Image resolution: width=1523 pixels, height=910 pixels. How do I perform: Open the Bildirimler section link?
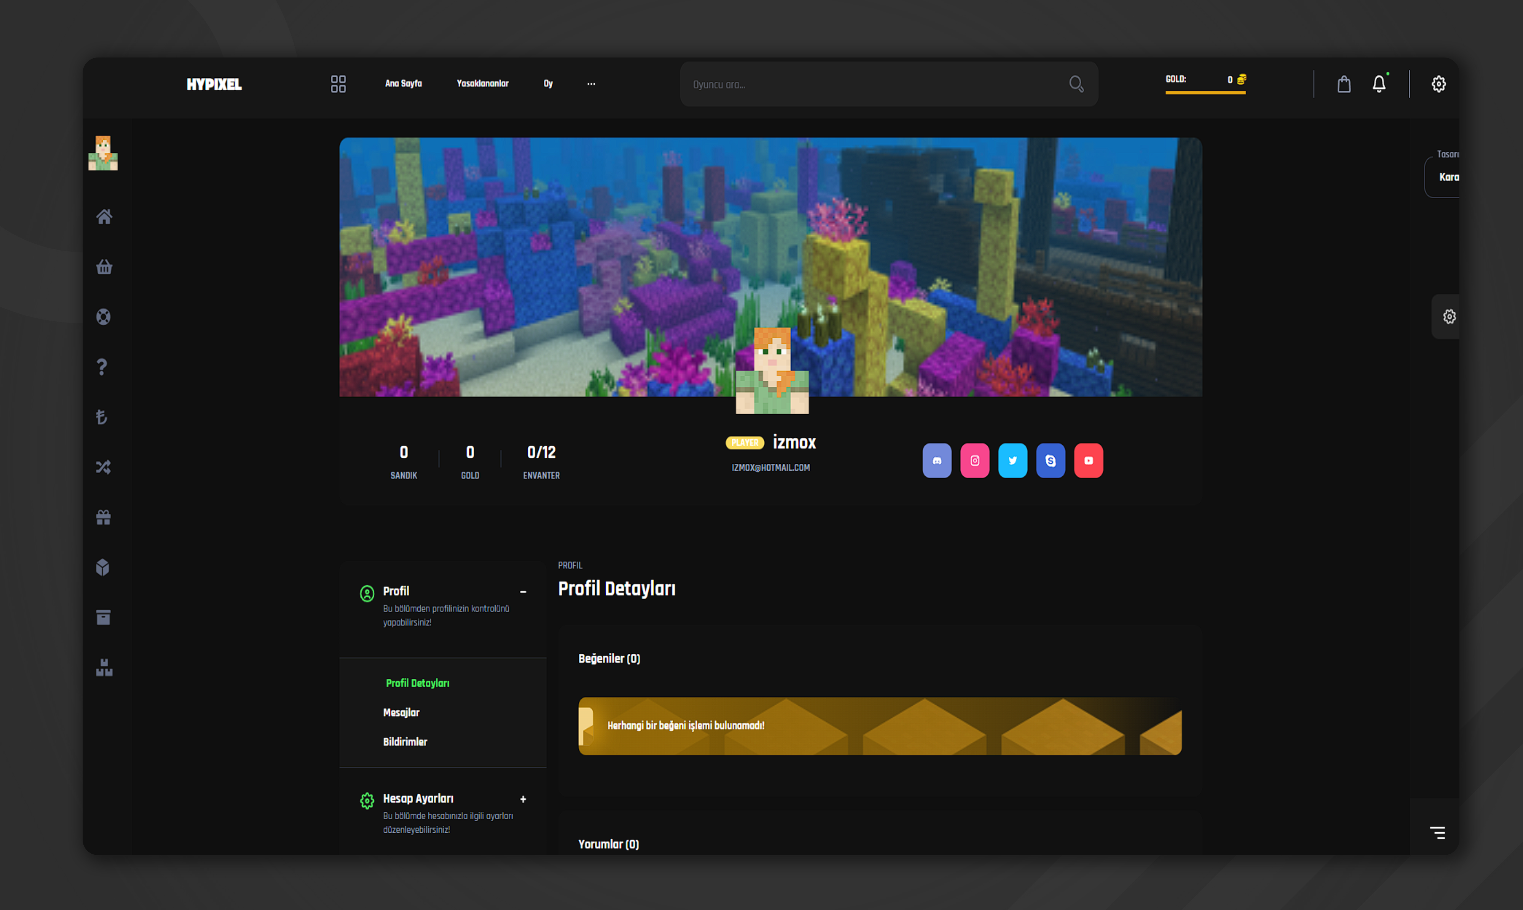405,741
